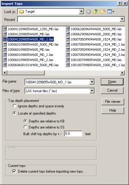The image size is (129, 185).
Task: Click icon of 100041209805W600_MD.las
Action: (5, 34)
